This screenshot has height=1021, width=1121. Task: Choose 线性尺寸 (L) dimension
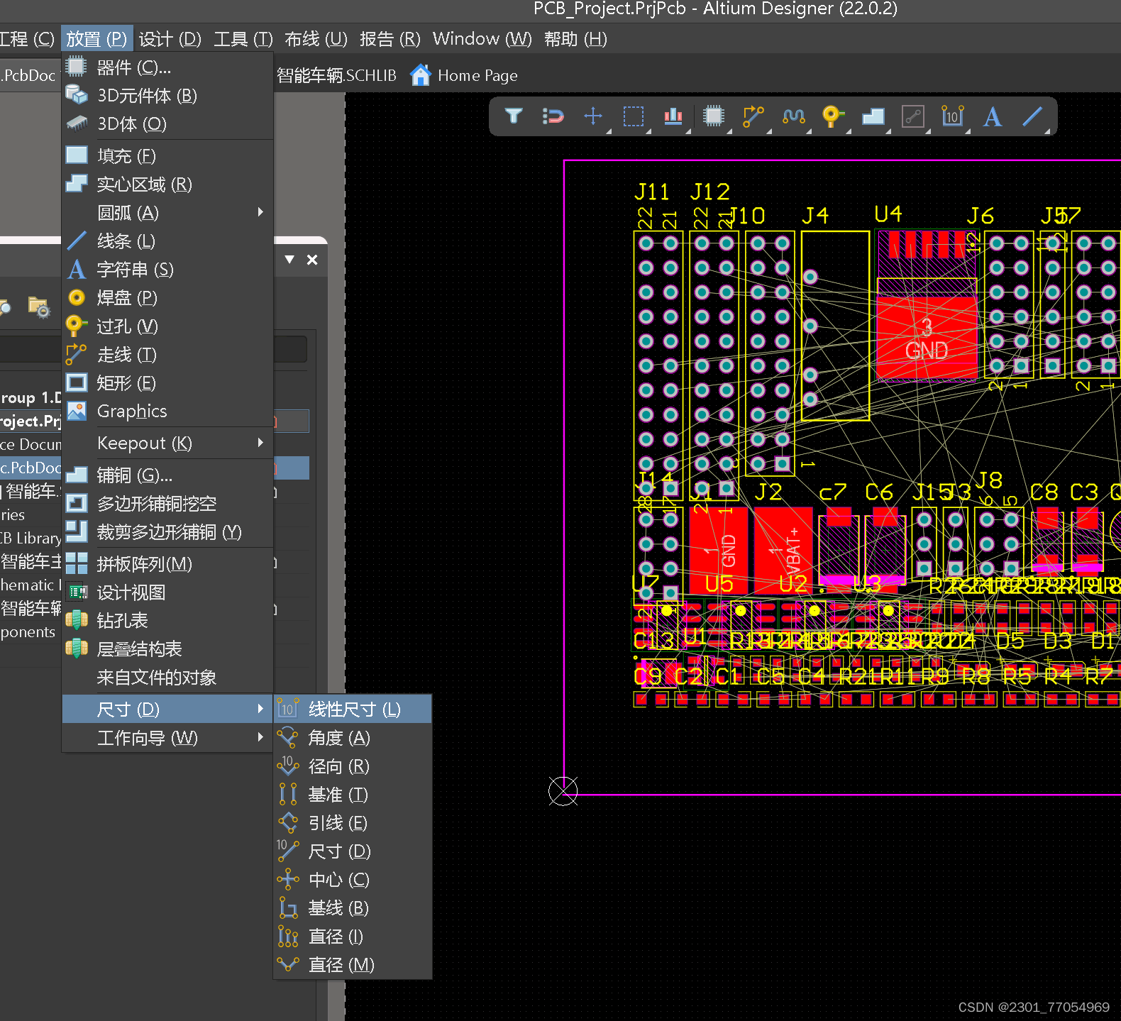click(353, 710)
